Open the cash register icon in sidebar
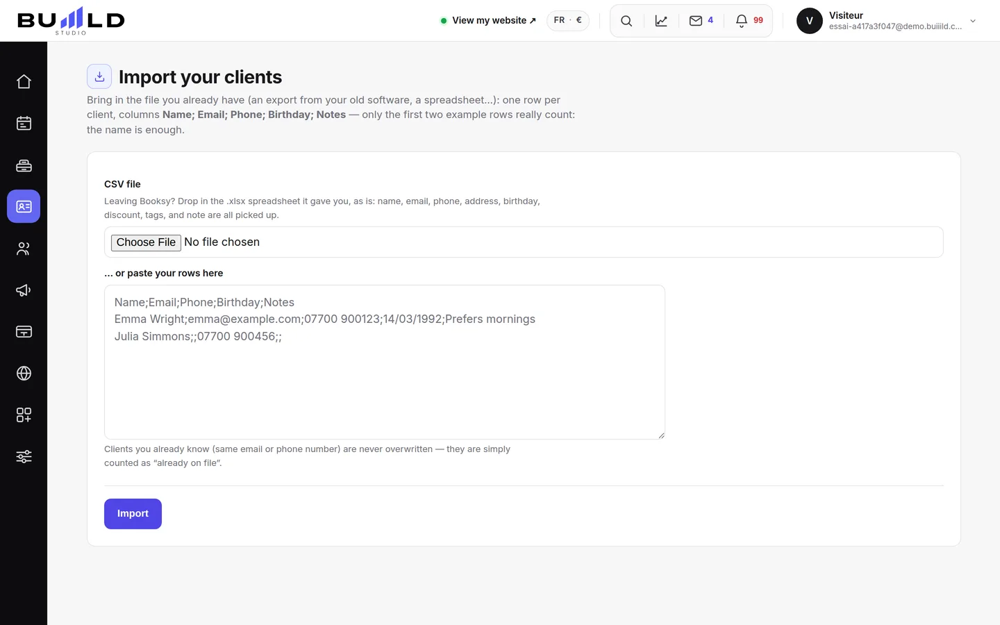This screenshot has width=1000, height=625. 24,165
